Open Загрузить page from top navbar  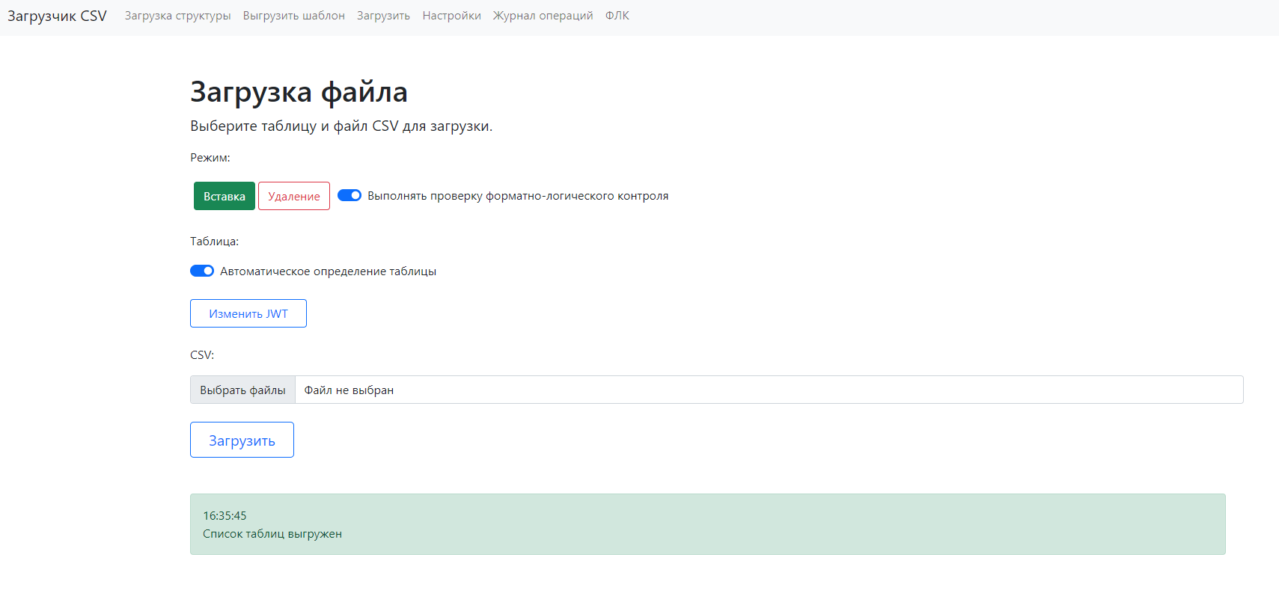(383, 16)
